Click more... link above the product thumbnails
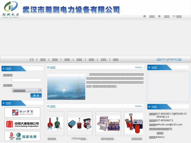191x143 pixels. (x=139, y=106)
